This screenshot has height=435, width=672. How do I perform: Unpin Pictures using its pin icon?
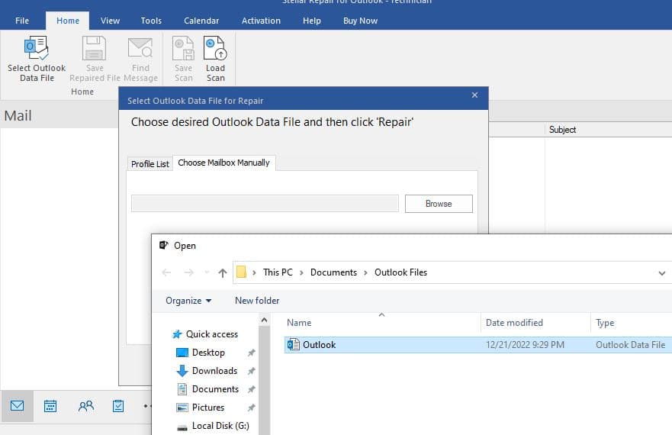coord(251,408)
